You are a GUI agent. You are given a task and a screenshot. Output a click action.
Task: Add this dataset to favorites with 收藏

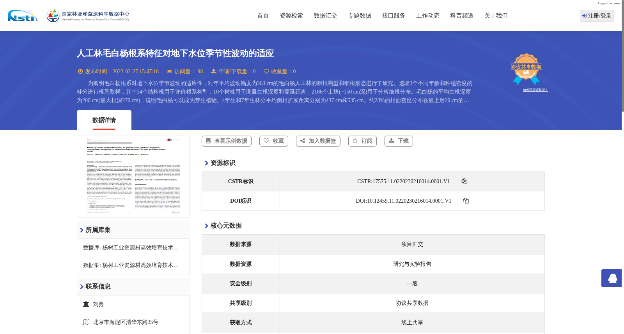274,141
